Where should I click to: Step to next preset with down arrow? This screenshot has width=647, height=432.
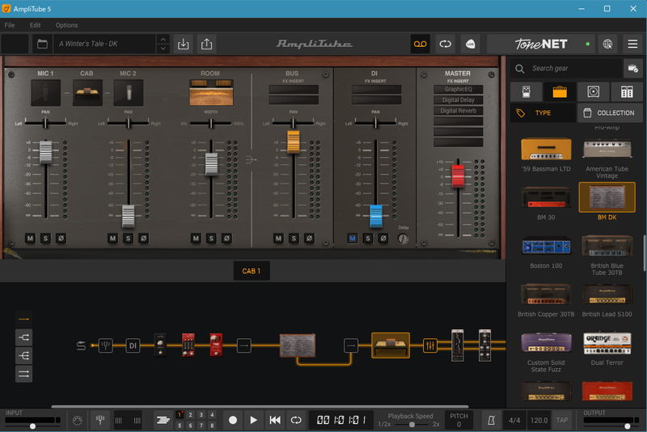163,49
